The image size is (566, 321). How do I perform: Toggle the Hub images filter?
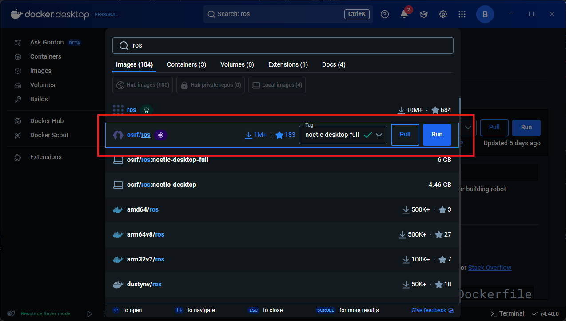click(x=143, y=85)
